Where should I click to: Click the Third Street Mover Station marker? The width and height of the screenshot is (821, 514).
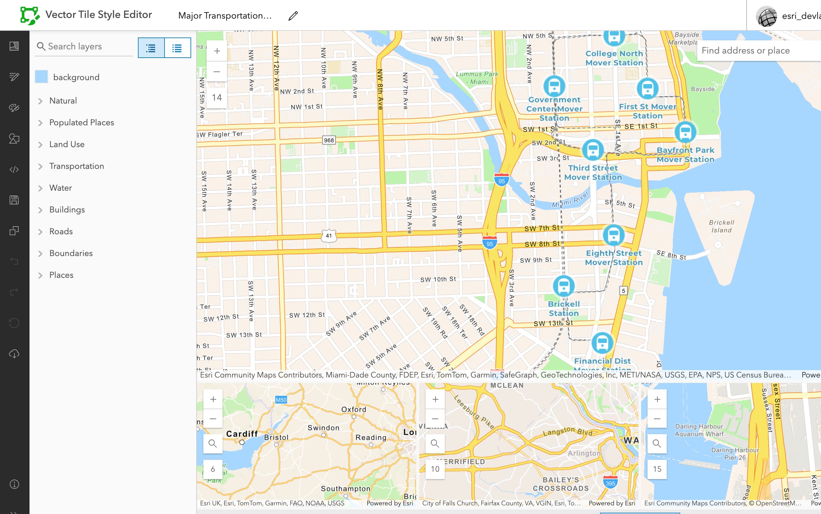pos(593,150)
